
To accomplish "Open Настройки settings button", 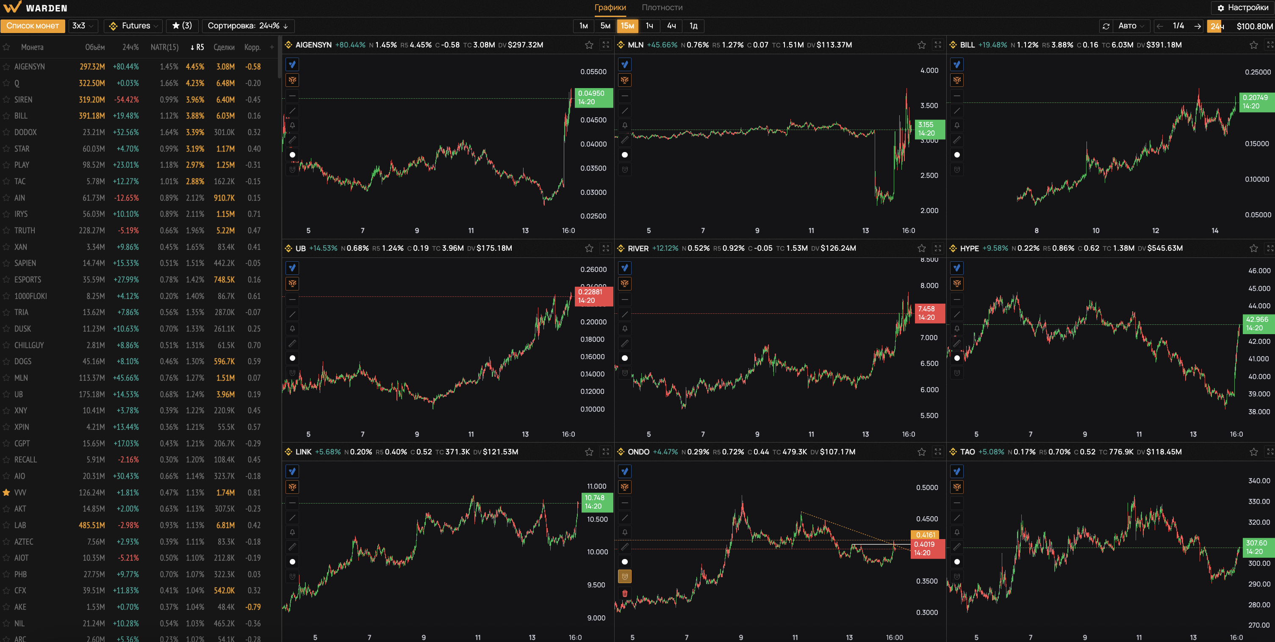I will point(1242,8).
